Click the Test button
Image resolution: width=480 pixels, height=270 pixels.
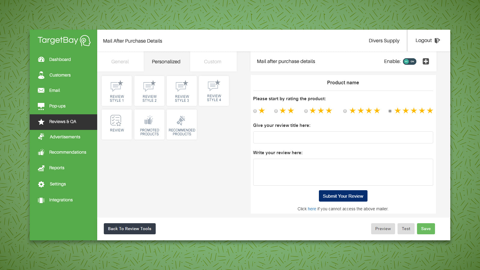pos(406,229)
